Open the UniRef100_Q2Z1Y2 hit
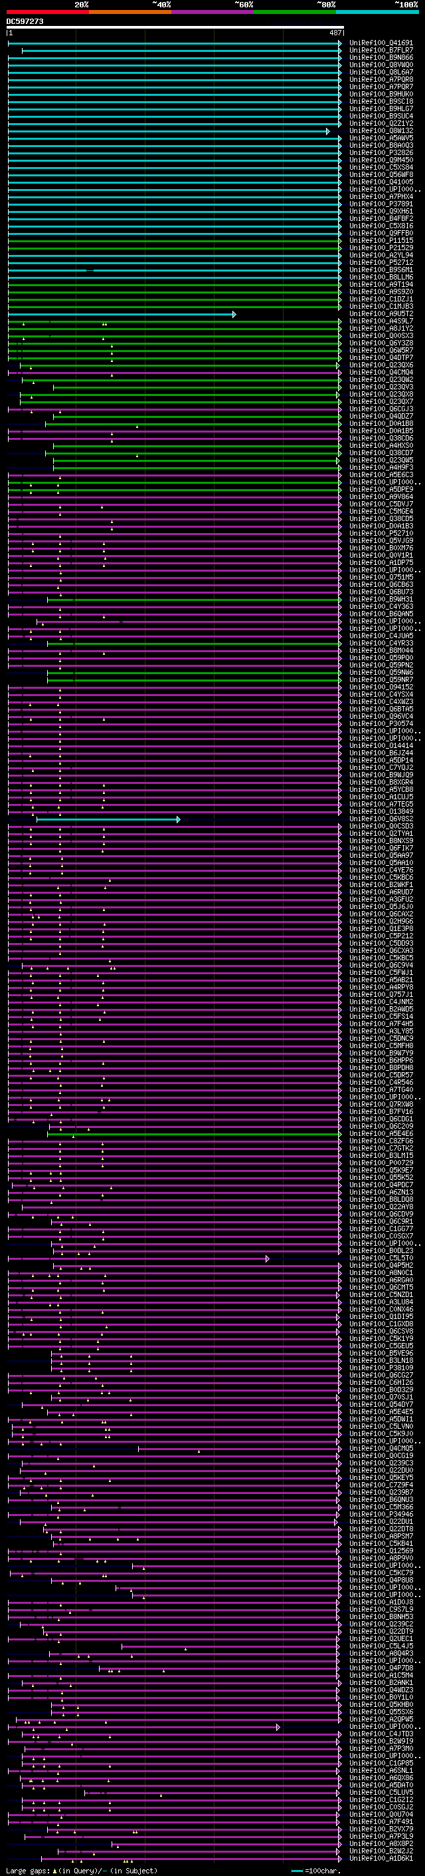The image size is (425, 1876). (x=381, y=124)
